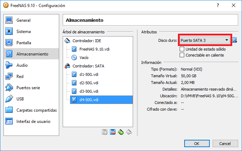Select the Almacenamiento section in sidebar
The height and width of the screenshot is (151, 242).
pos(31,54)
